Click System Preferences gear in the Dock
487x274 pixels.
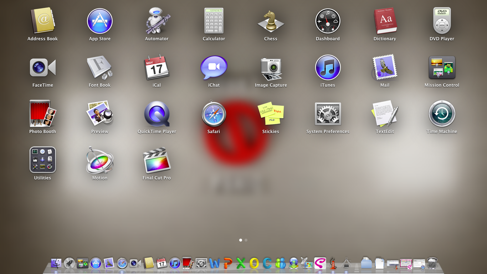tap(201, 264)
